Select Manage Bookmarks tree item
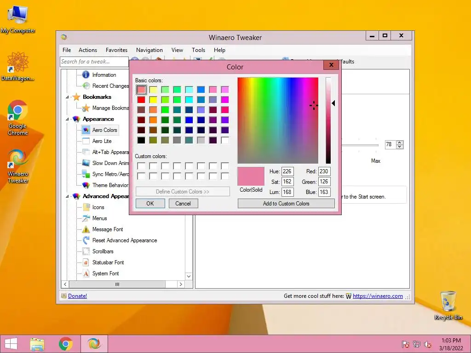This screenshot has height=353, width=471. (110, 108)
